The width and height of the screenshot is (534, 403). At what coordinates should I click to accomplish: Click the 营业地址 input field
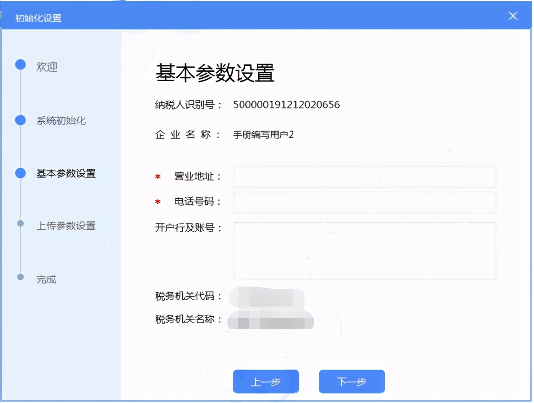click(x=365, y=177)
